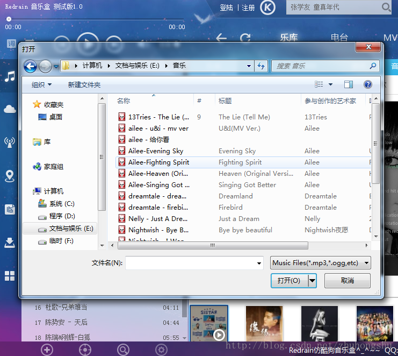Expand the 文件名 combo dropdown arrow
398x356 pixels.
point(259,263)
